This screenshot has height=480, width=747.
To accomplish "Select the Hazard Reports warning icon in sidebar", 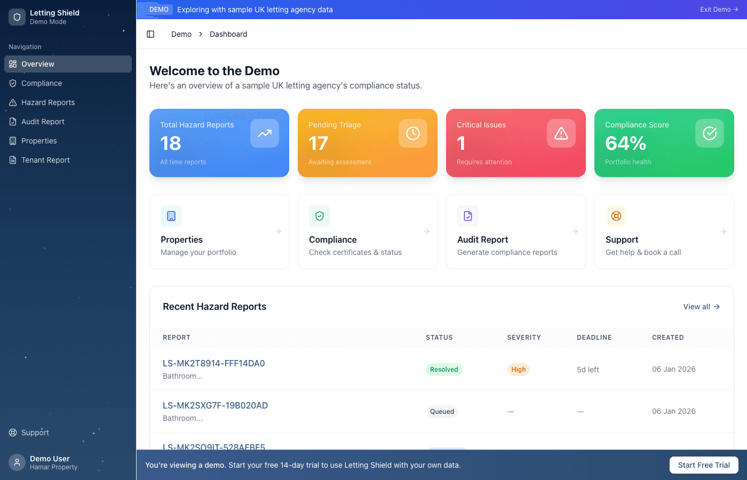I will (x=12, y=102).
